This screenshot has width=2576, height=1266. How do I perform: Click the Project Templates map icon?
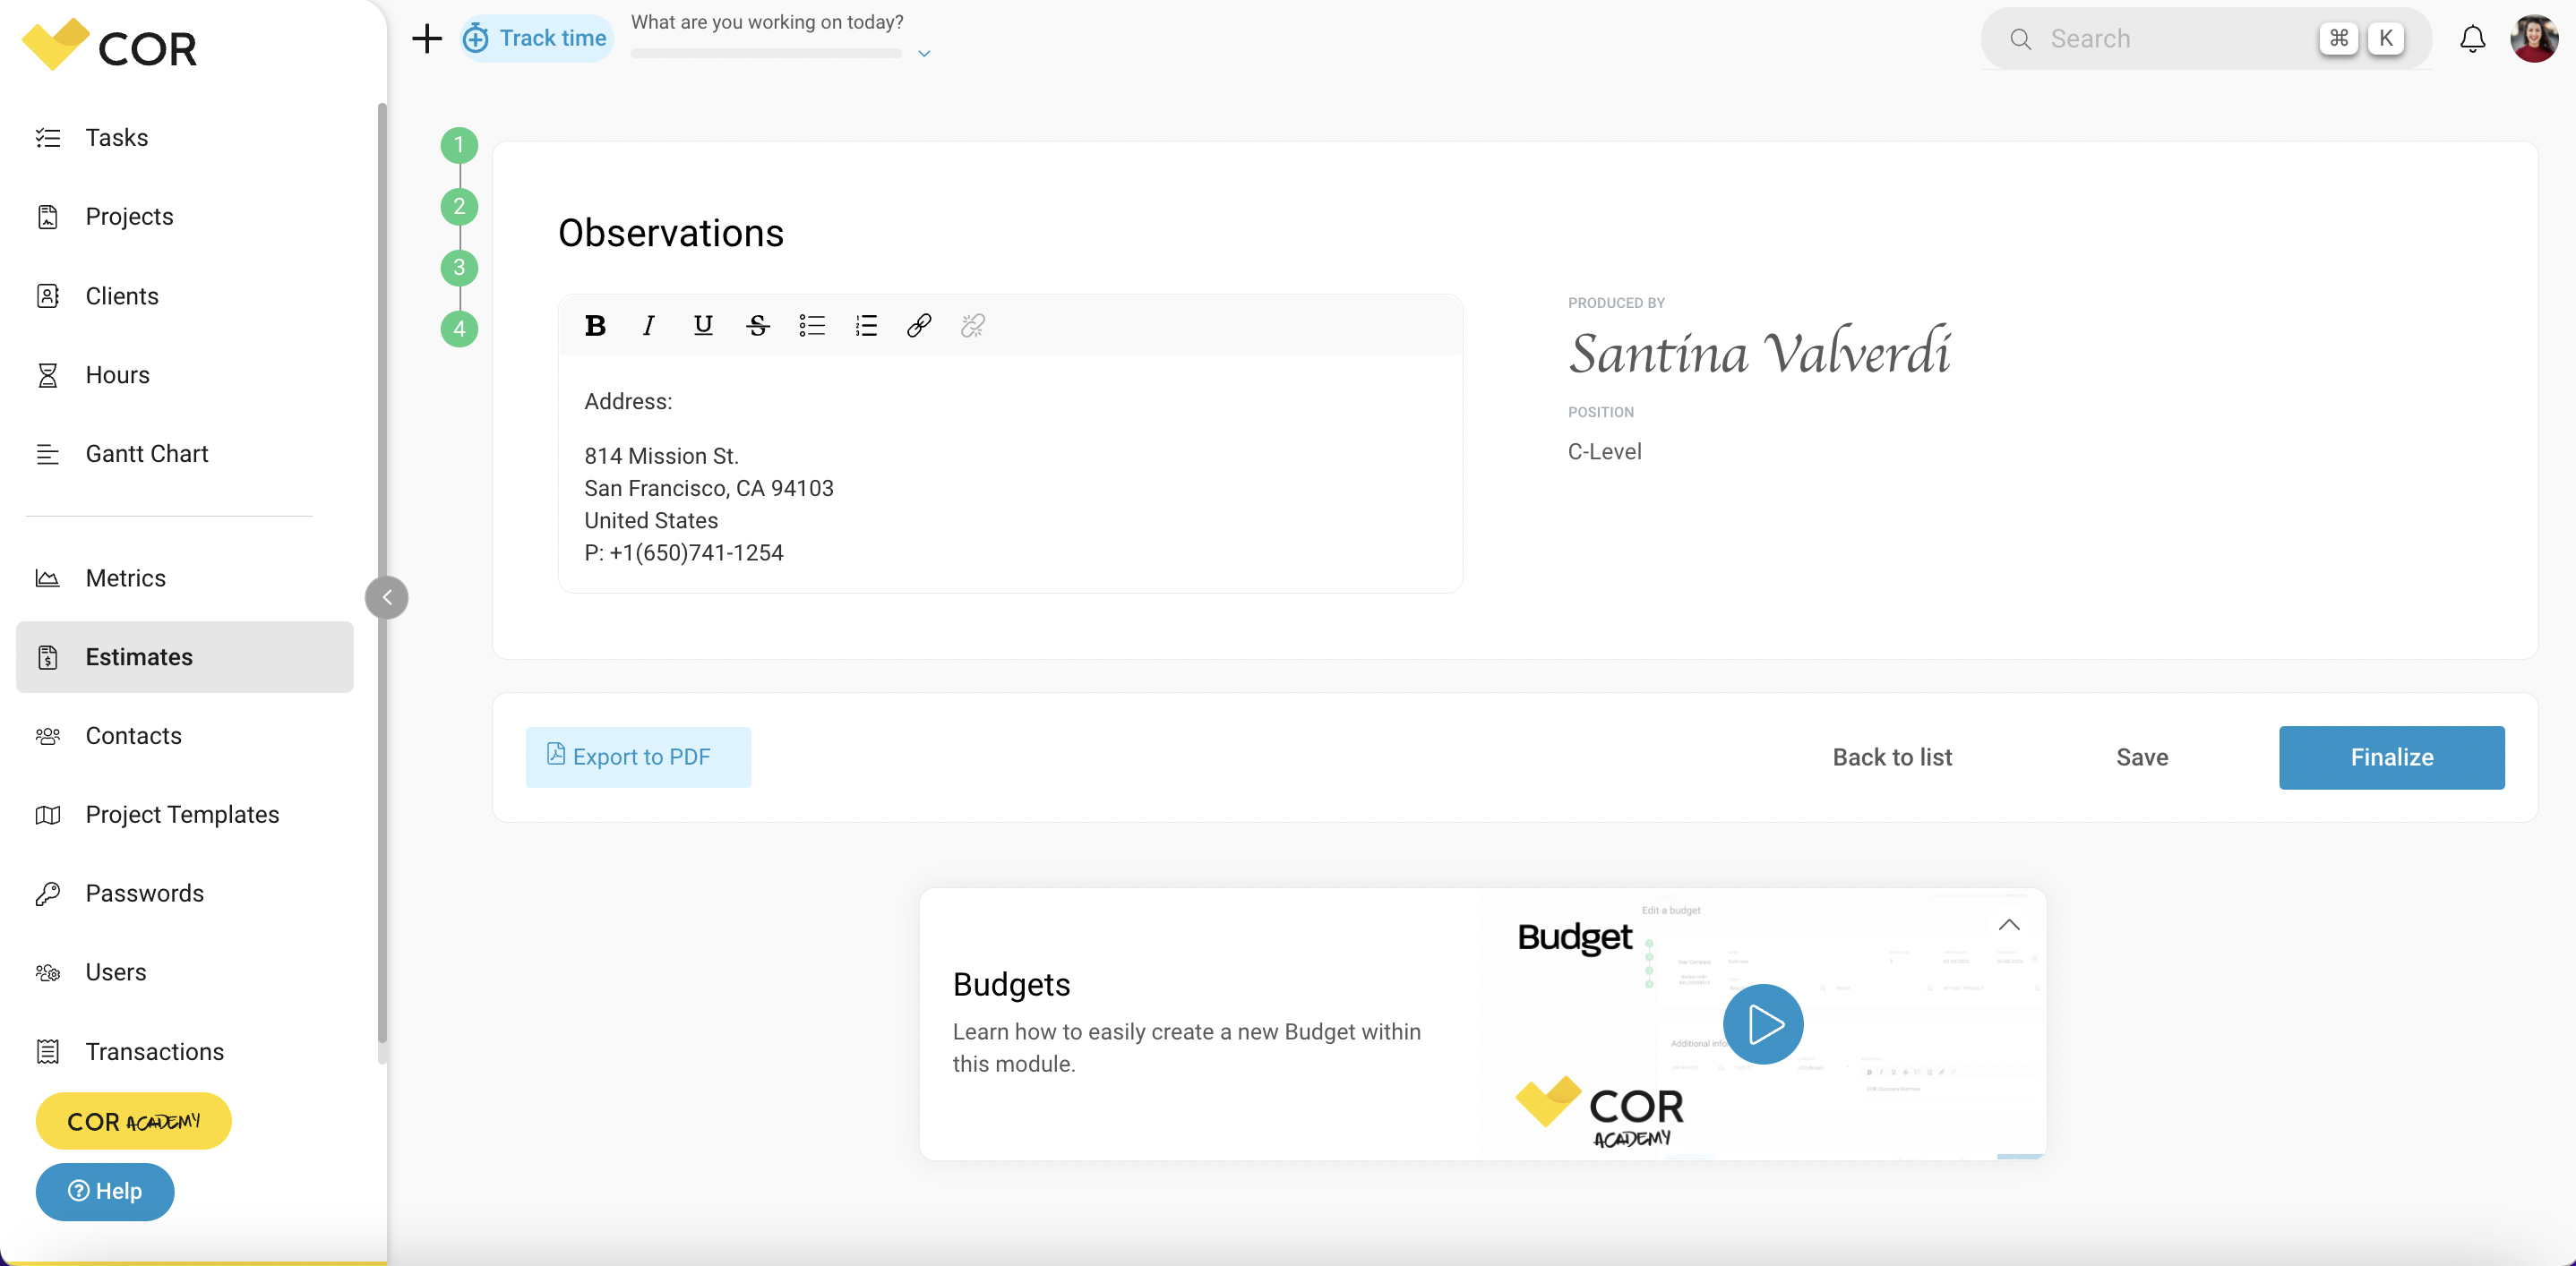(48, 815)
